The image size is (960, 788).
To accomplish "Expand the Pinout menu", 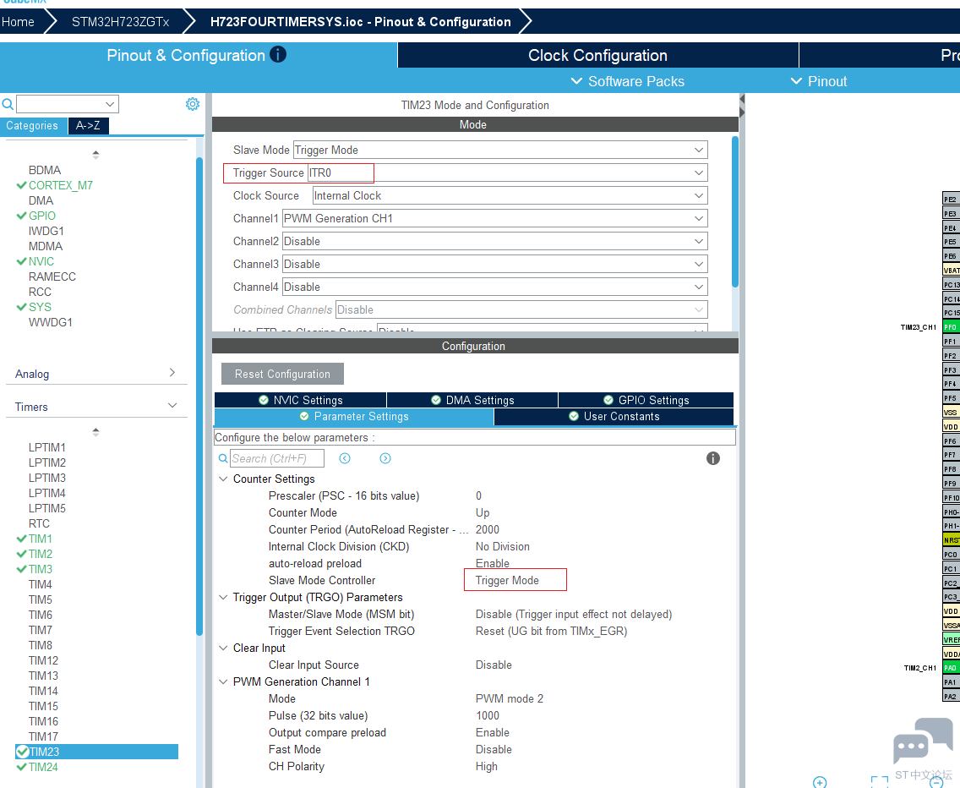I will (x=819, y=81).
